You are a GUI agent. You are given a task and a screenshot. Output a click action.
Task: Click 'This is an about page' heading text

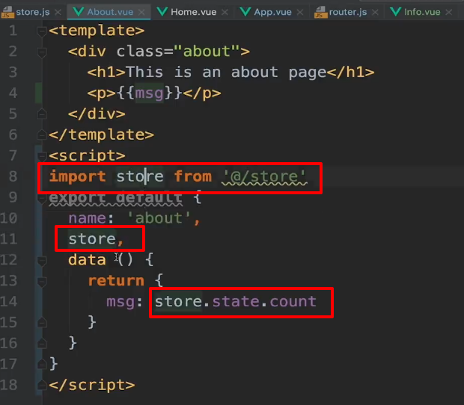(226, 72)
